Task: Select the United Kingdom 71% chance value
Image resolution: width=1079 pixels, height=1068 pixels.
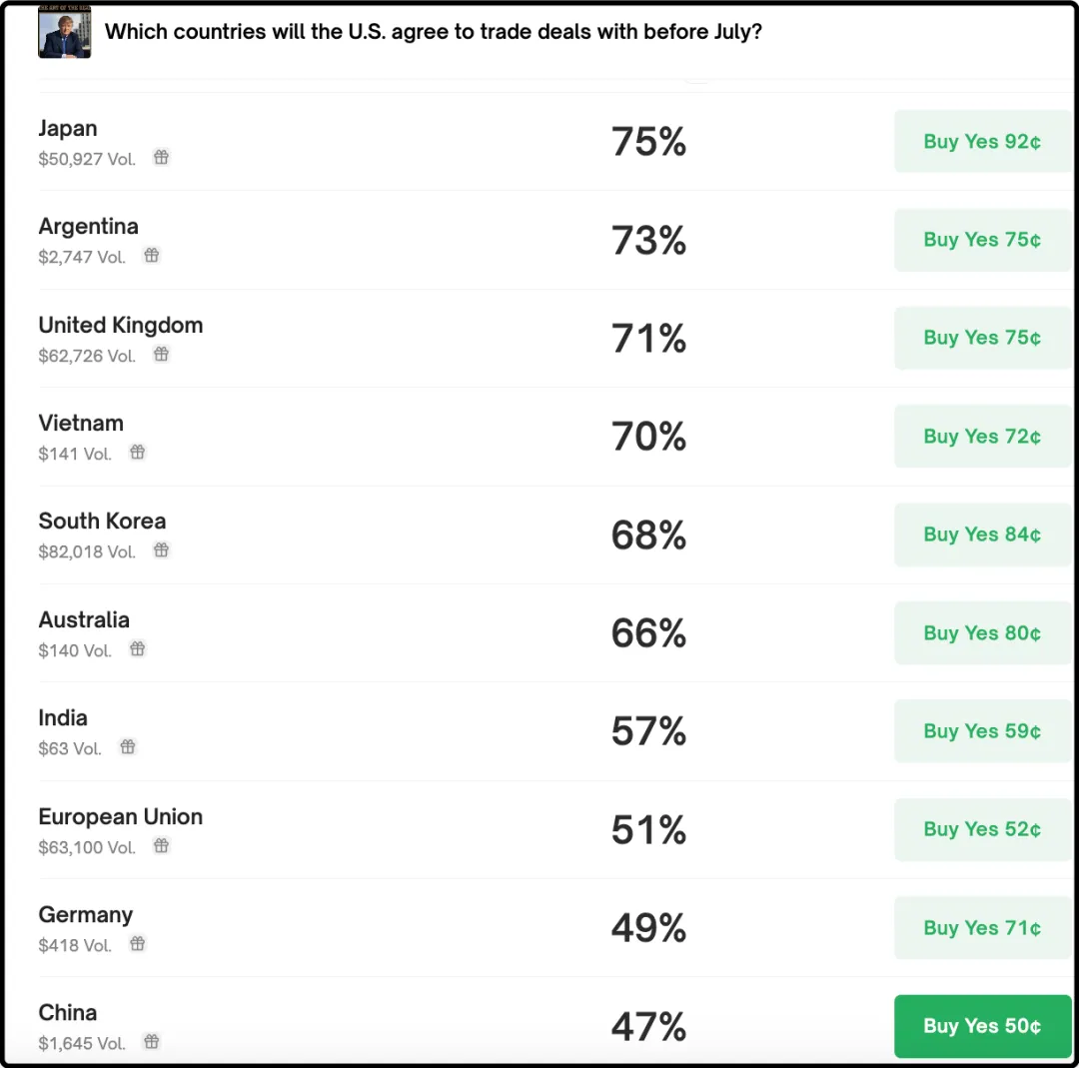Action: coord(648,339)
